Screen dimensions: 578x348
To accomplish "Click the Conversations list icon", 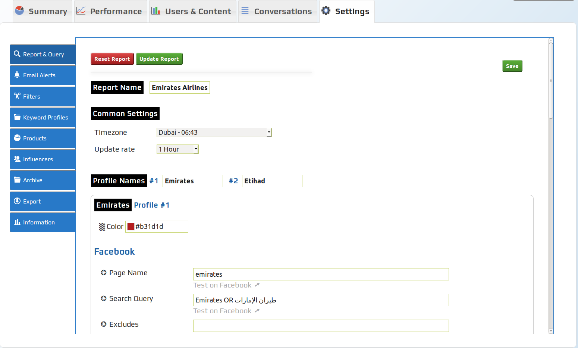I will [x=245, y=10].
